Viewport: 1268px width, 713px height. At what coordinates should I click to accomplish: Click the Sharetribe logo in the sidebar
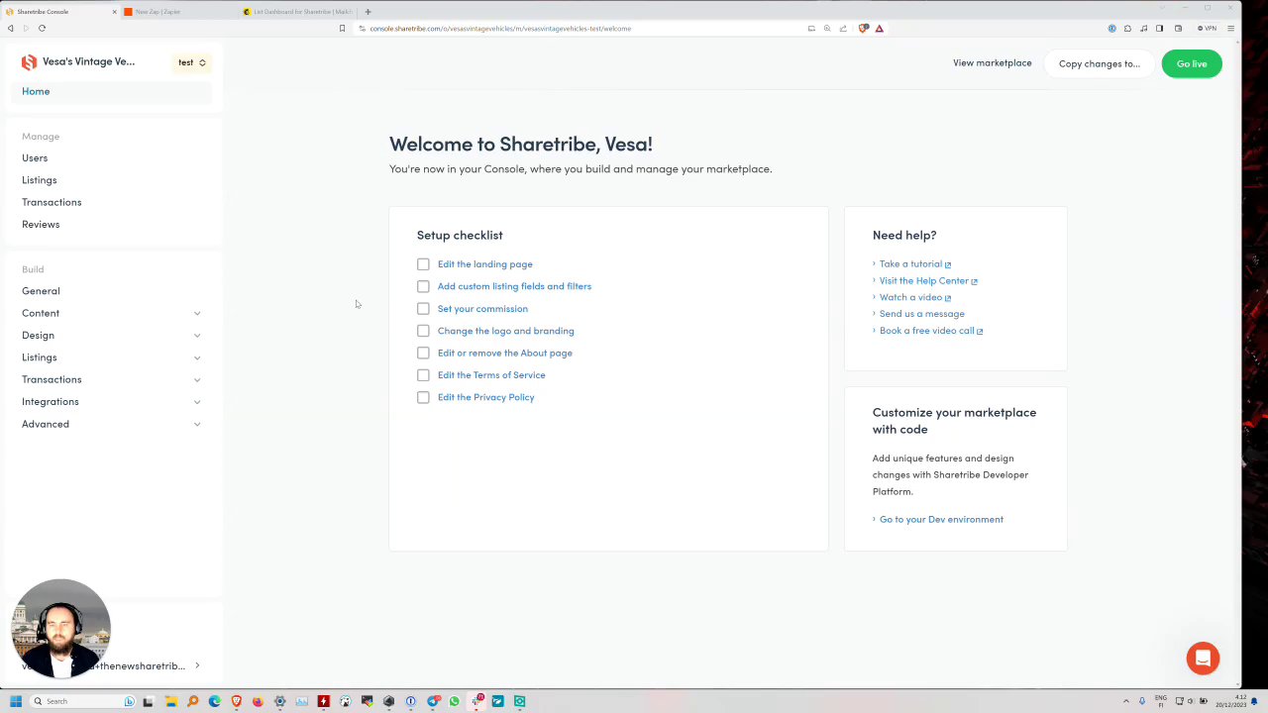pos(29,62)
